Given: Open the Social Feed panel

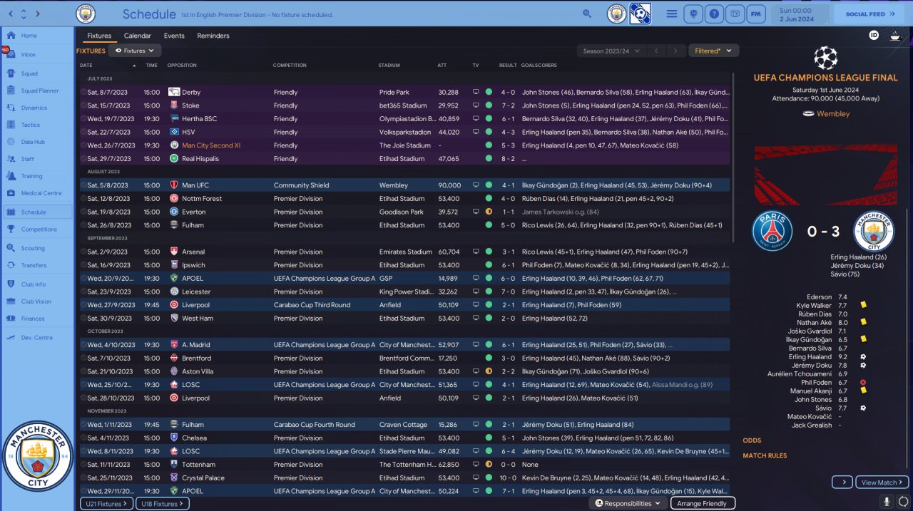Looking at the screenshot, I should coord(869,14).
